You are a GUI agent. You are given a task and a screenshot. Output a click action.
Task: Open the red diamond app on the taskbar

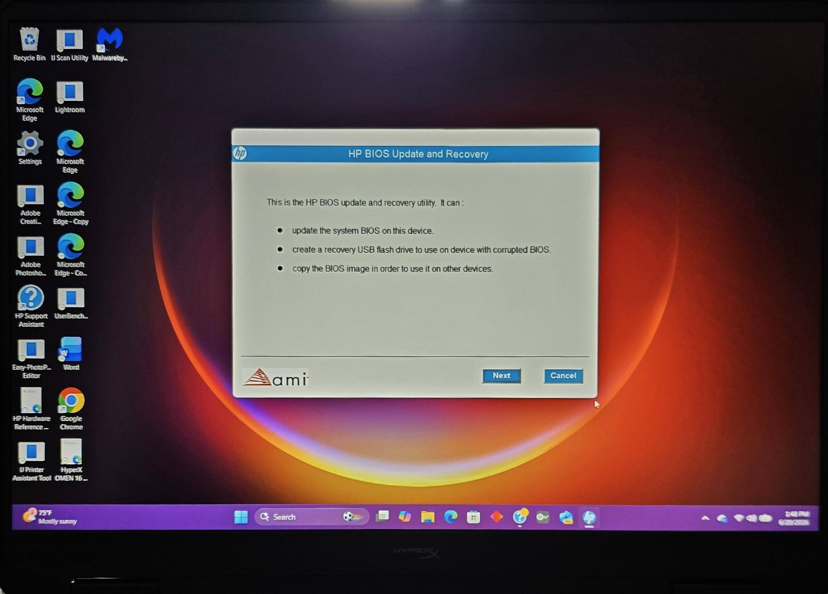[497, 517]
